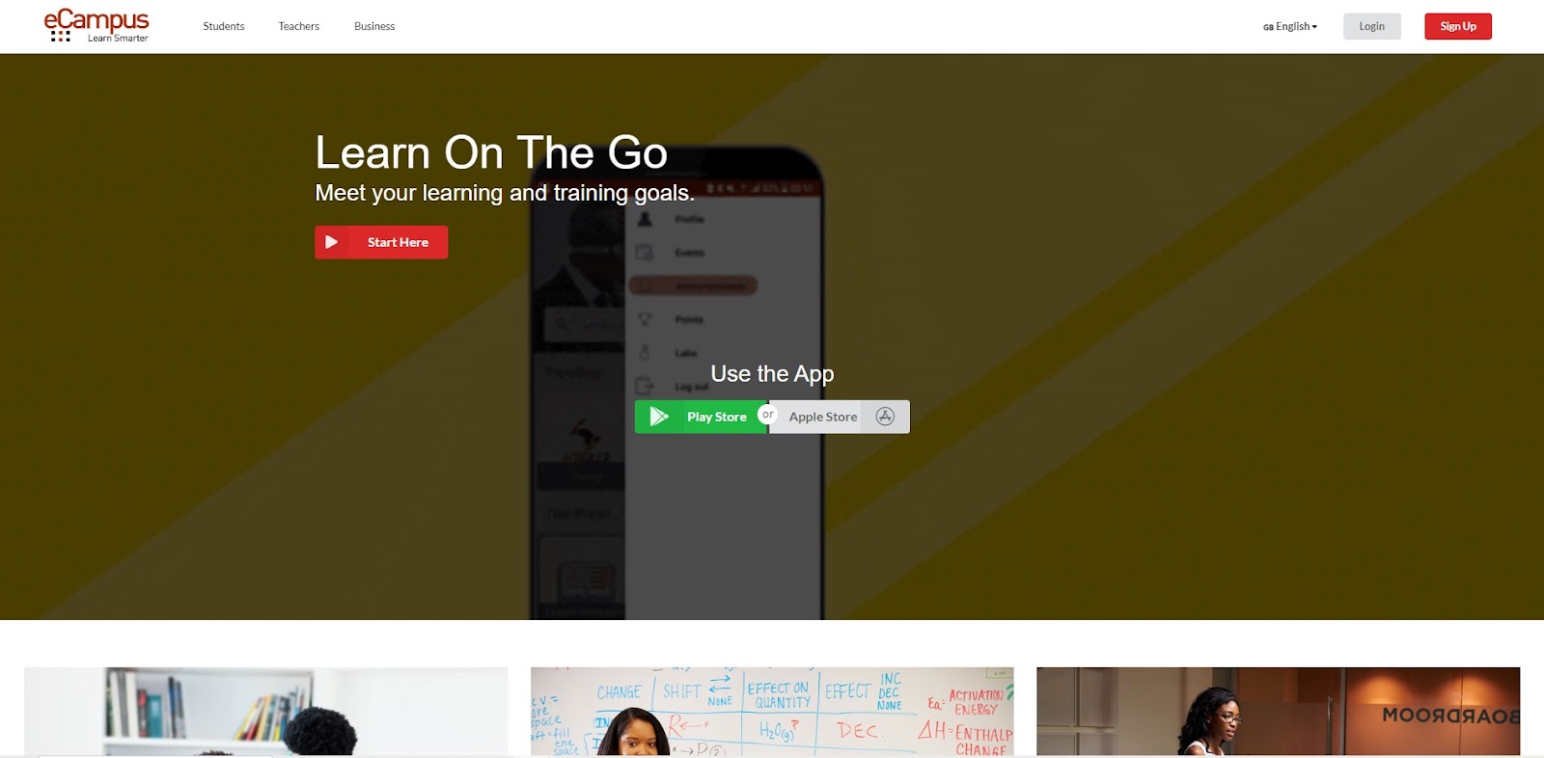This screenshot has width=1544, height=758.
Task: Open the Teachers menu
Action: click(299, 26)
